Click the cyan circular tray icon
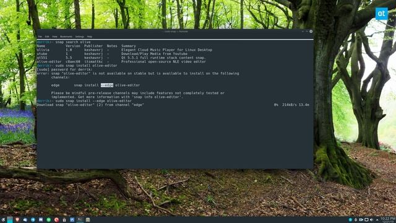The height and width of the screenshot is (223, 396). pos(350,220)
